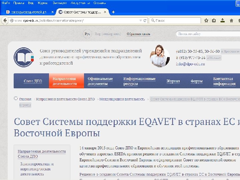Select the 'Eng (coming soon)' language link
Image resolution: width=240 pixels, height=180 pixels.
click(x=108, y=34)
